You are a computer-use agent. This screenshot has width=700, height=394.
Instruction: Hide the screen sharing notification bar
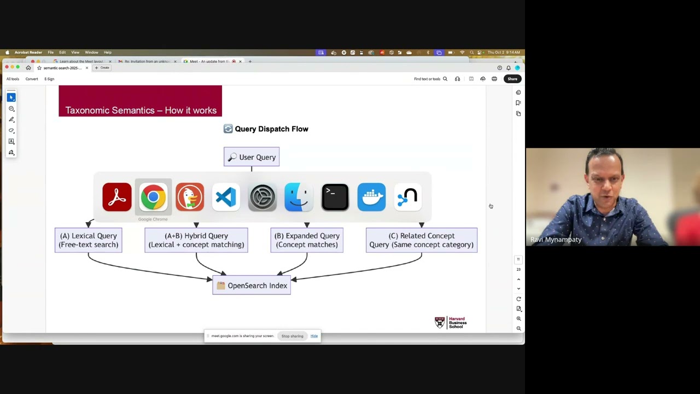(314, 336)
